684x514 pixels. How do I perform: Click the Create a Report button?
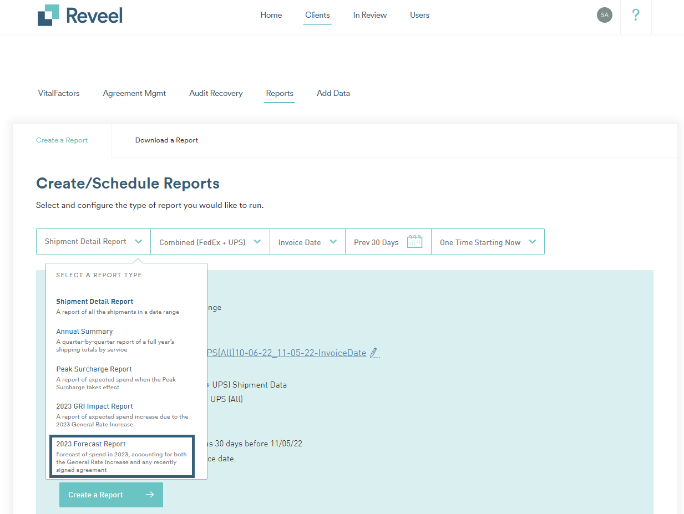tap(111, 495)
